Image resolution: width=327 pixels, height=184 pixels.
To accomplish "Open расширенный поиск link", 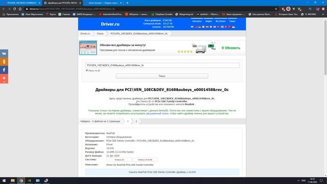I will [x=157, y=113].
